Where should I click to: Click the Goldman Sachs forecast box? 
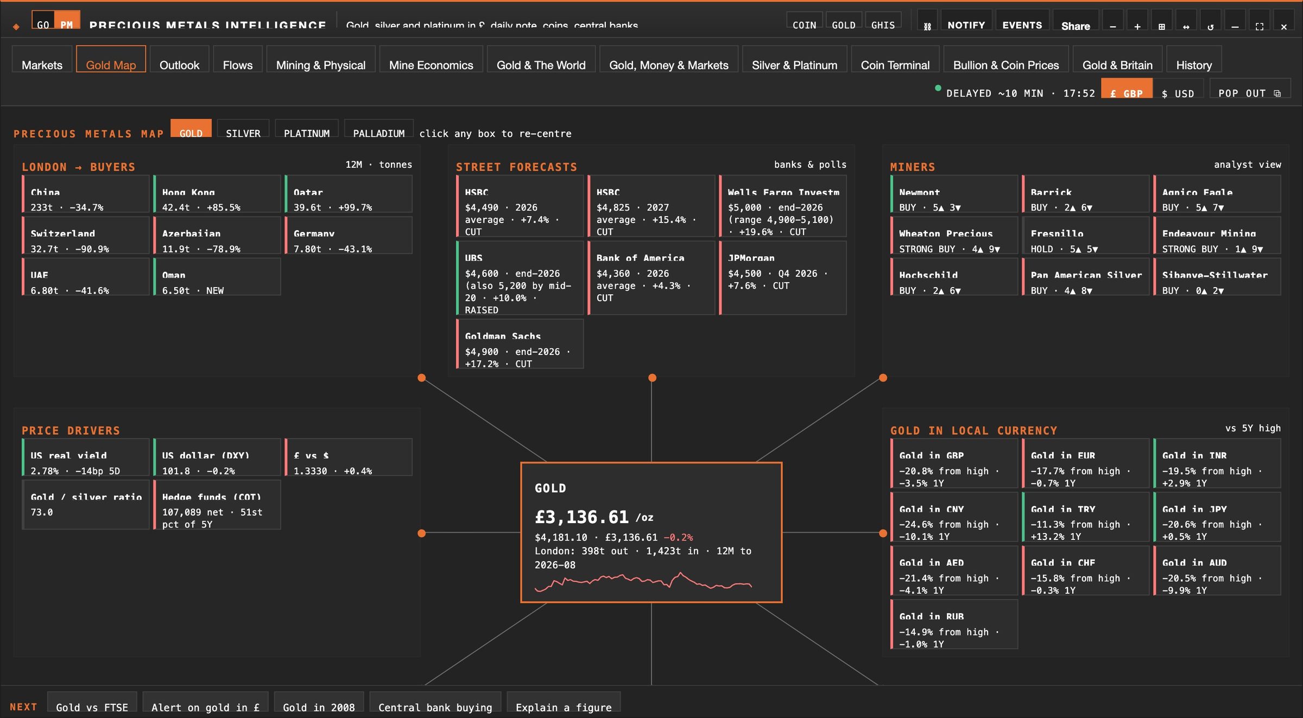pos(520,344)
